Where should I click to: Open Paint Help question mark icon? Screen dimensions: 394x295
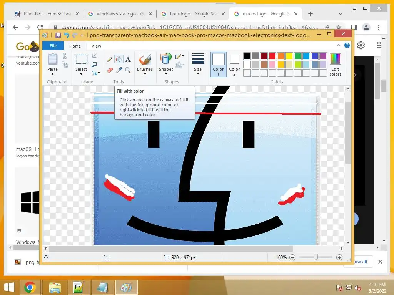click(347, 45)
